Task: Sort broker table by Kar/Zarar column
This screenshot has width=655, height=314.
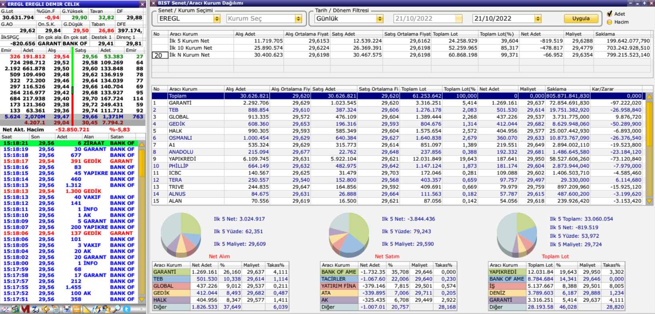Action: click(x=617, y=89)
